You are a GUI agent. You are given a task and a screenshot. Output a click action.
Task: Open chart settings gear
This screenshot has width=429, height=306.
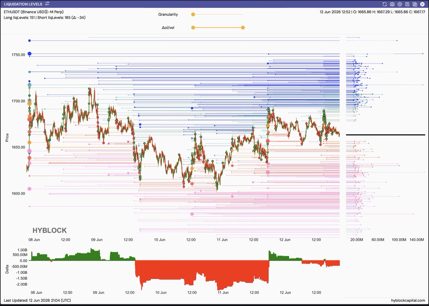[400, 4]
